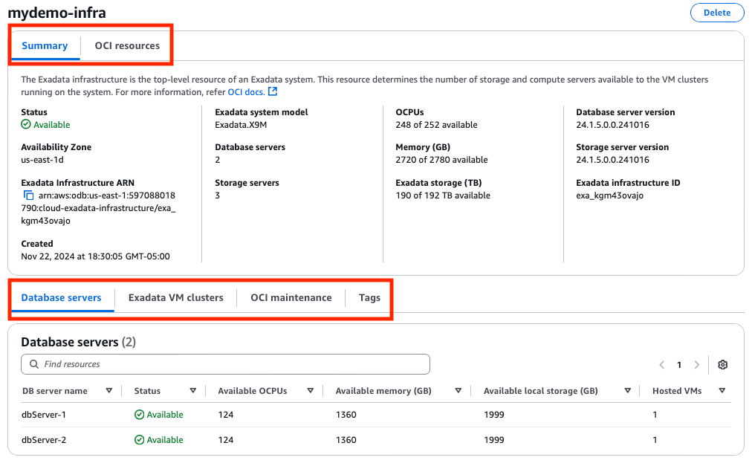This screenshot has height=466, width=752.
Task: Open the Exadata VM clusters tab
Action: 175,298
